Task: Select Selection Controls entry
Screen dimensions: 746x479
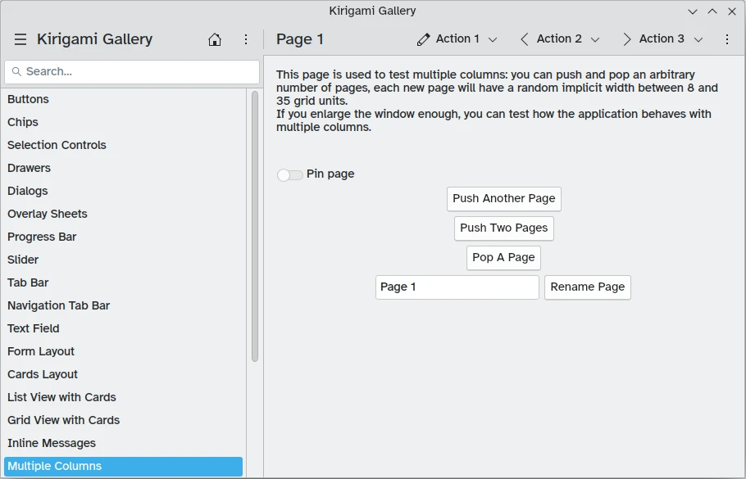Action: pos(123,145)
